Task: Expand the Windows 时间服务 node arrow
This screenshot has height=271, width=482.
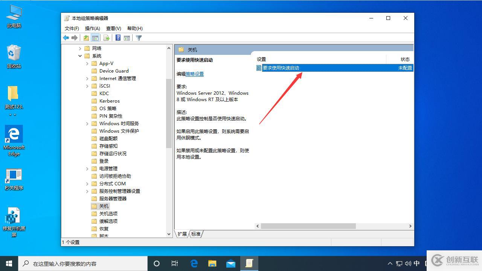Action: [x=87, y=124]
